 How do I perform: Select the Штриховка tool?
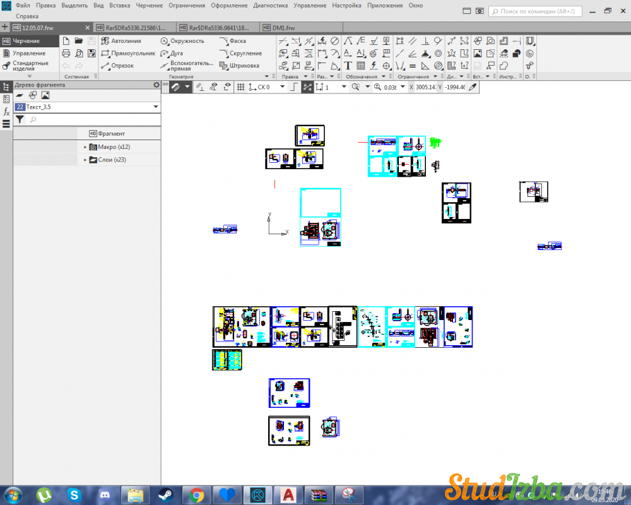[239, 66]
